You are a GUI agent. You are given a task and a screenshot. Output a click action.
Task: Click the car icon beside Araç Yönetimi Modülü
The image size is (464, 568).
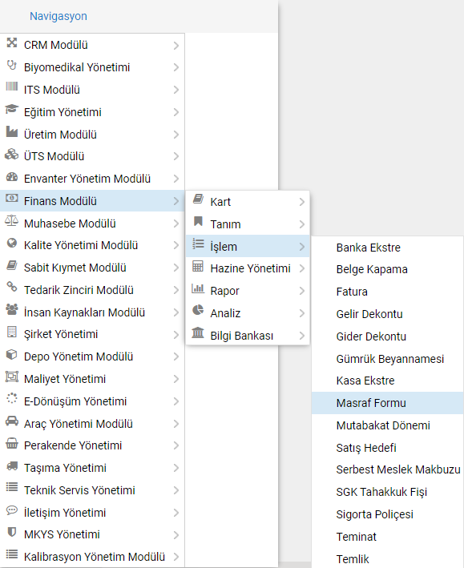11,421
